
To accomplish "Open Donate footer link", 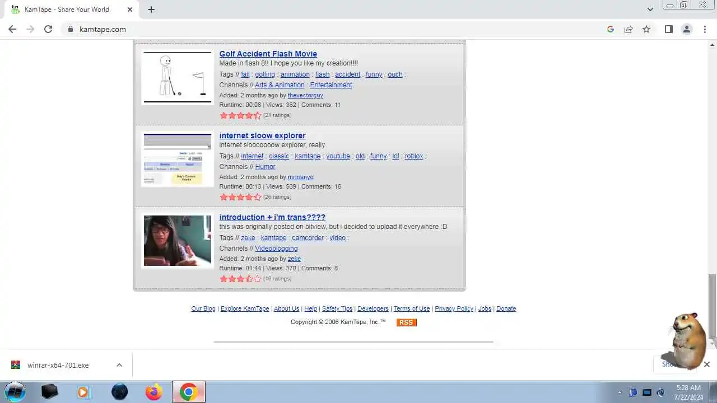I will tap(506, 309).
